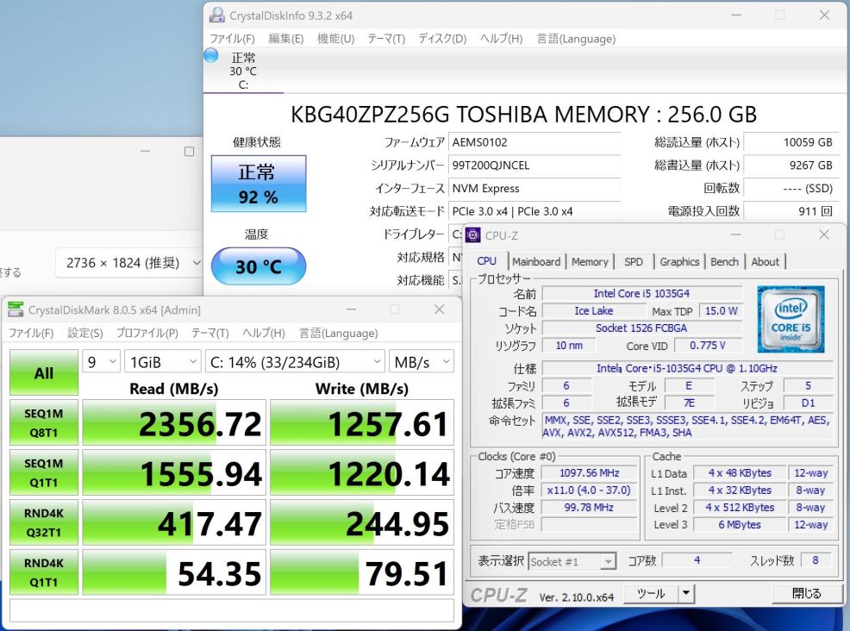The width and height of the screenshot is (850, 631).
Task: Click the green All benchmark button
Action: pyautogui.click(x=44, y=373)
